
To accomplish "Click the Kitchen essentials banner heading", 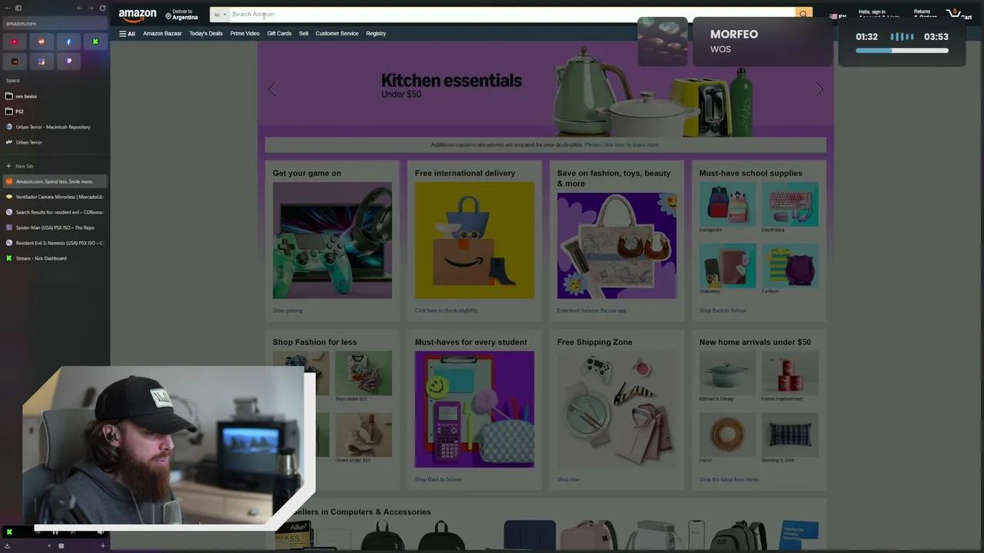I will (x=451, y=81).
